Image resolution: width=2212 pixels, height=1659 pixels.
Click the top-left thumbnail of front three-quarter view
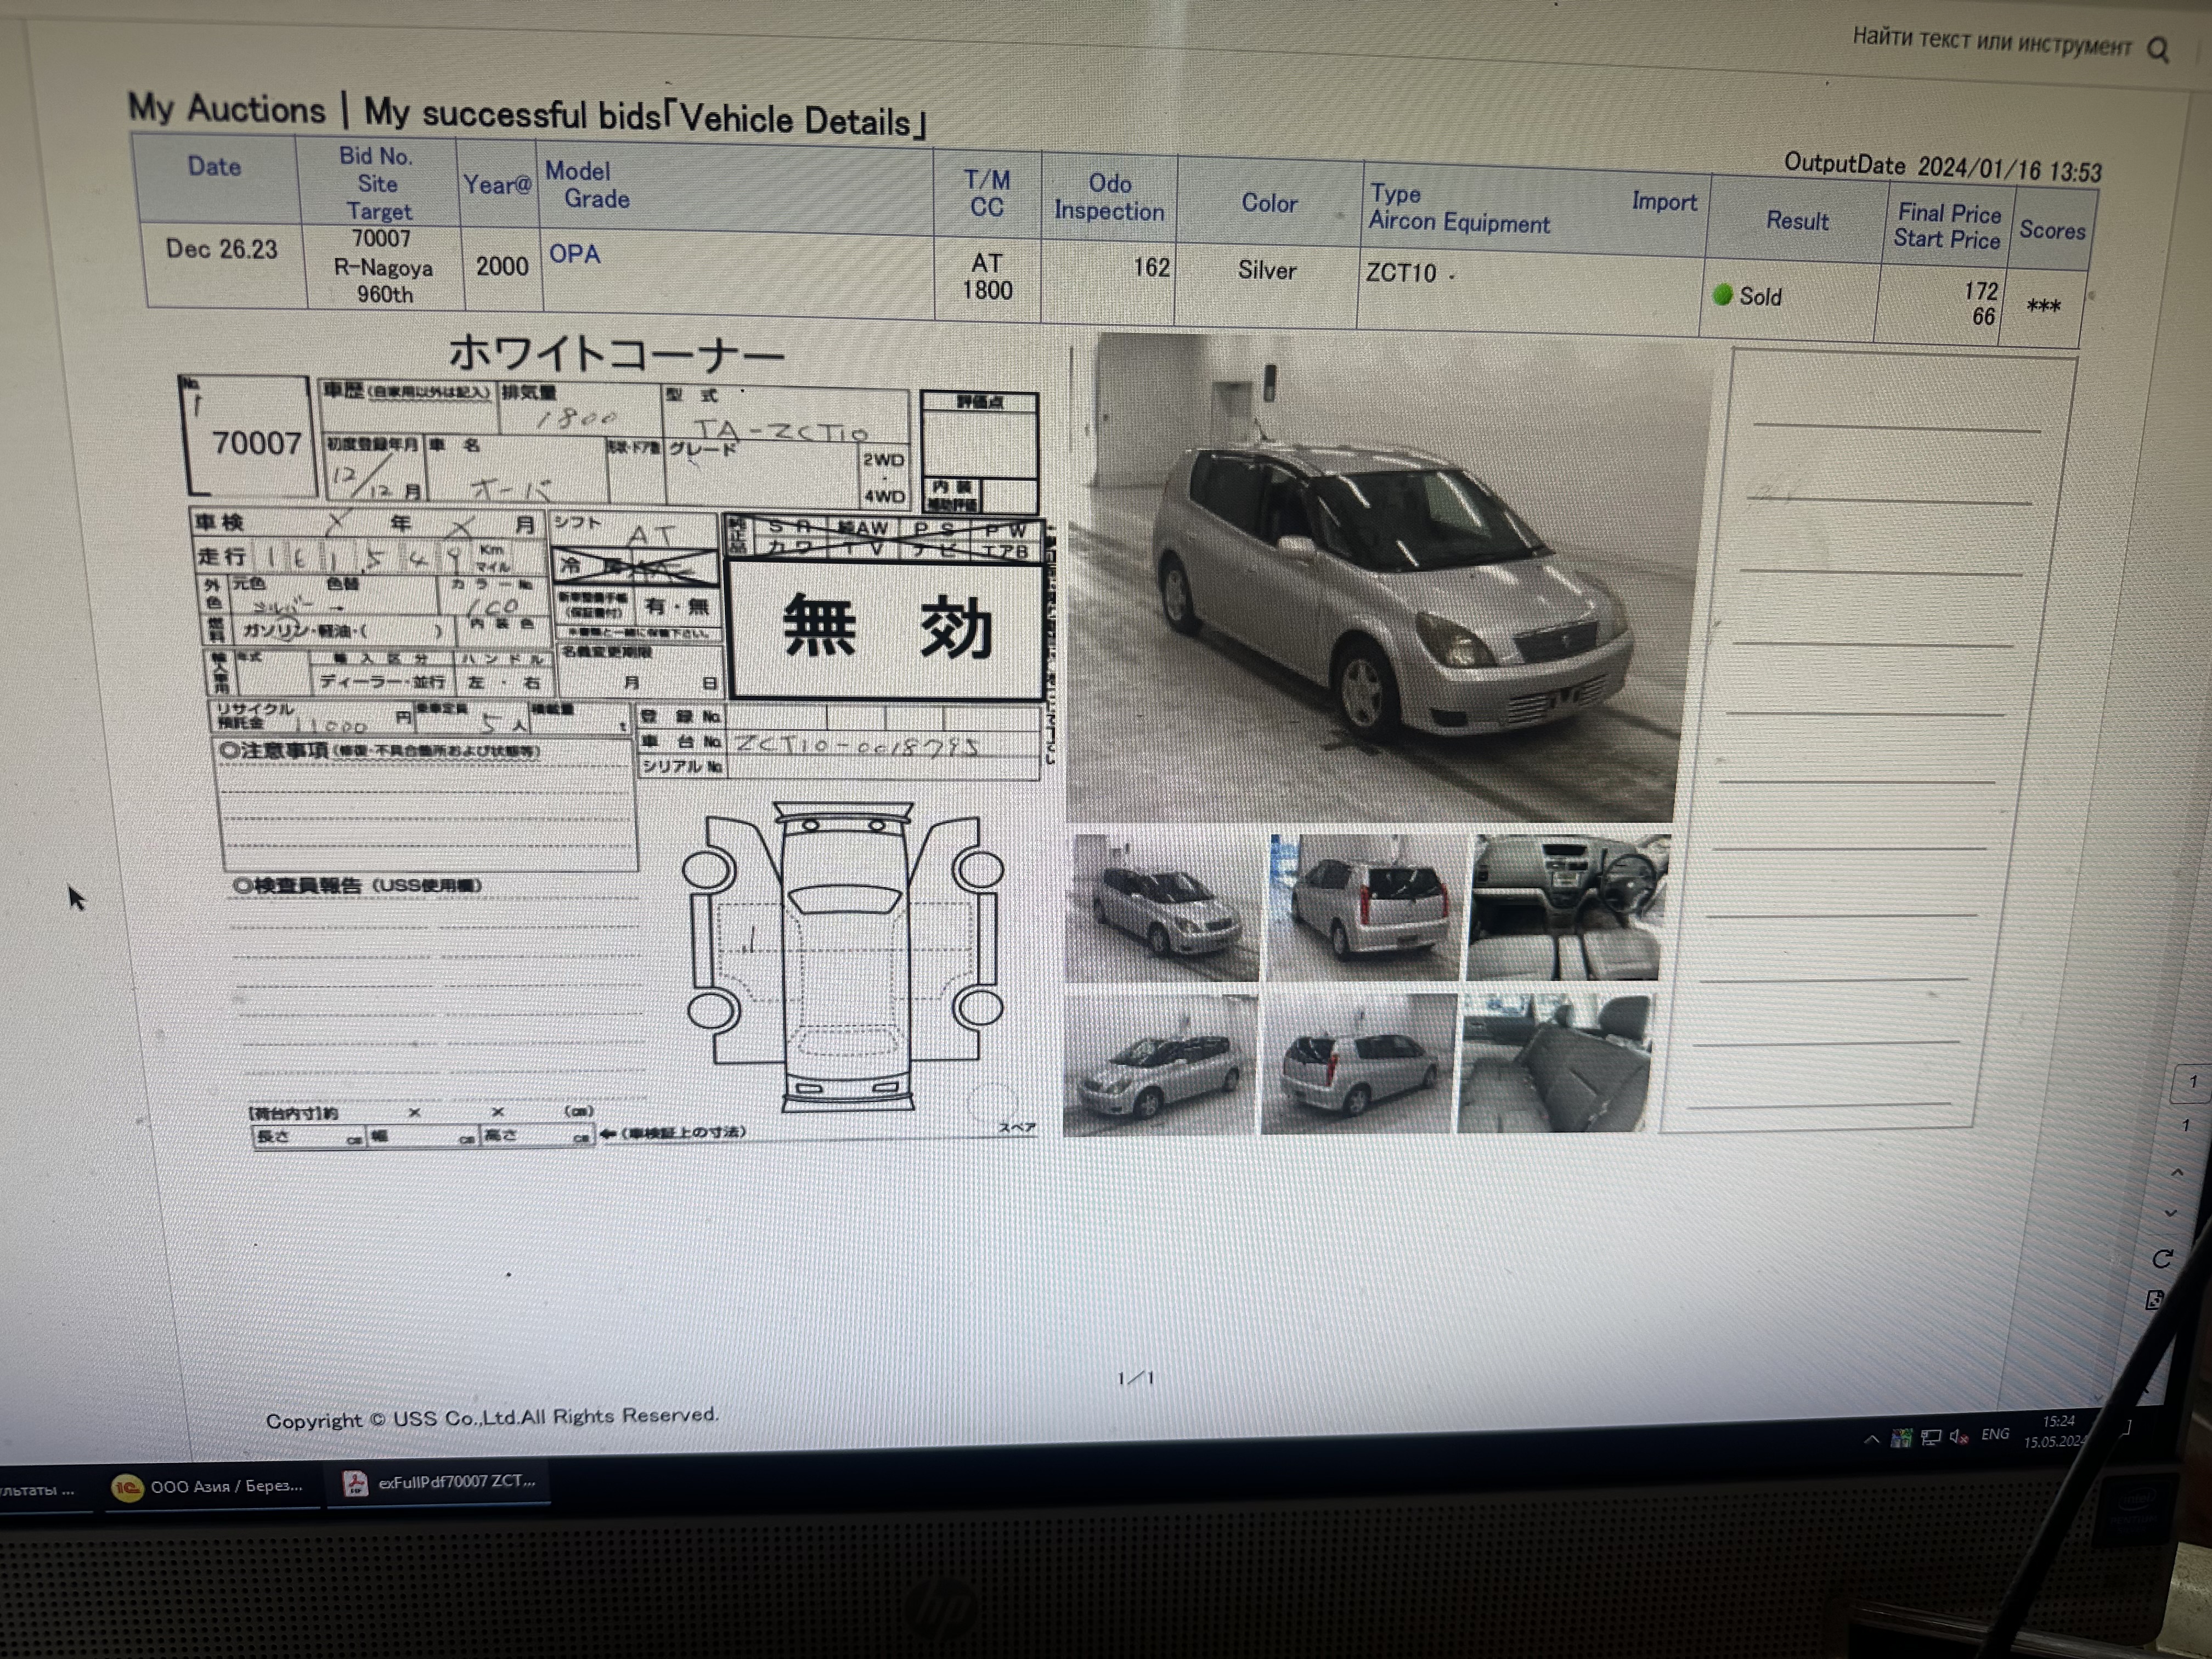click(x=1162, y=907)
